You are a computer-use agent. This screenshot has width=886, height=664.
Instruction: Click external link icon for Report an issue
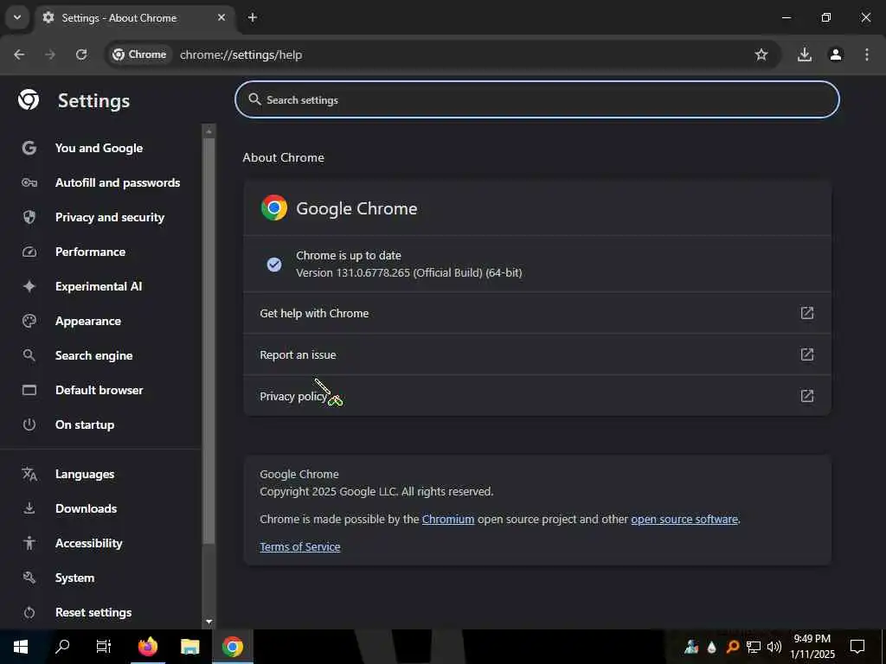[807, 354]
